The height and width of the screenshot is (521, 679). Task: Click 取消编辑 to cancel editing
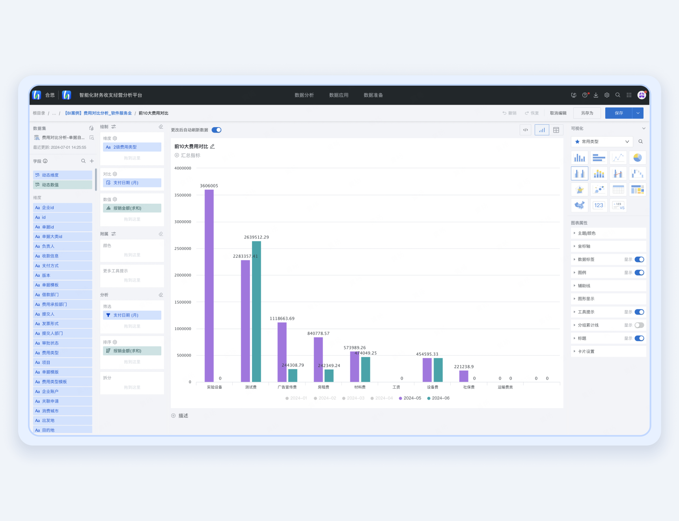(558, 113)
